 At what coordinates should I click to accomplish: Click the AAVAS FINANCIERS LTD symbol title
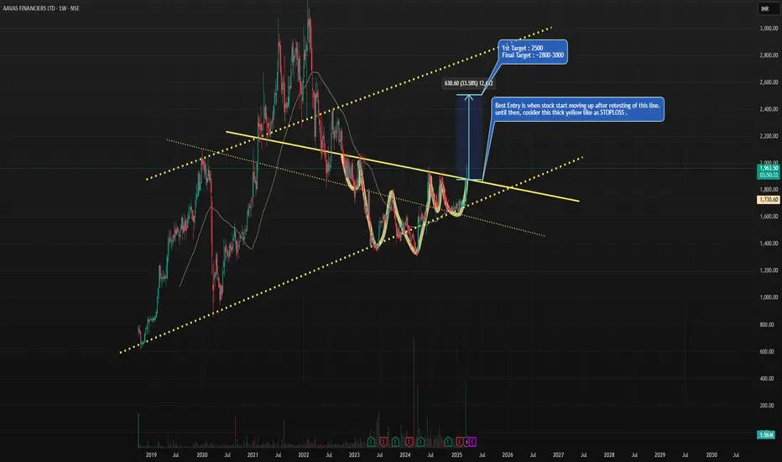point(29,8)
